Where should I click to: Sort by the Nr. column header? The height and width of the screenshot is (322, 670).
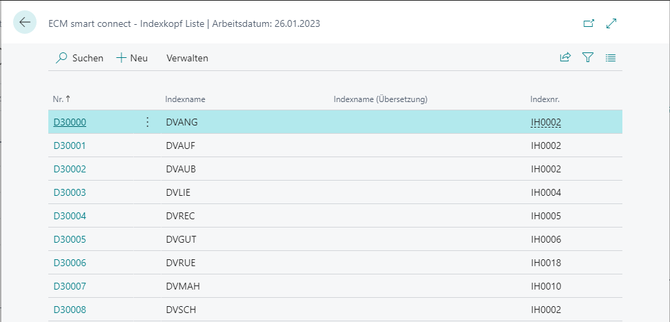(62, 99)
